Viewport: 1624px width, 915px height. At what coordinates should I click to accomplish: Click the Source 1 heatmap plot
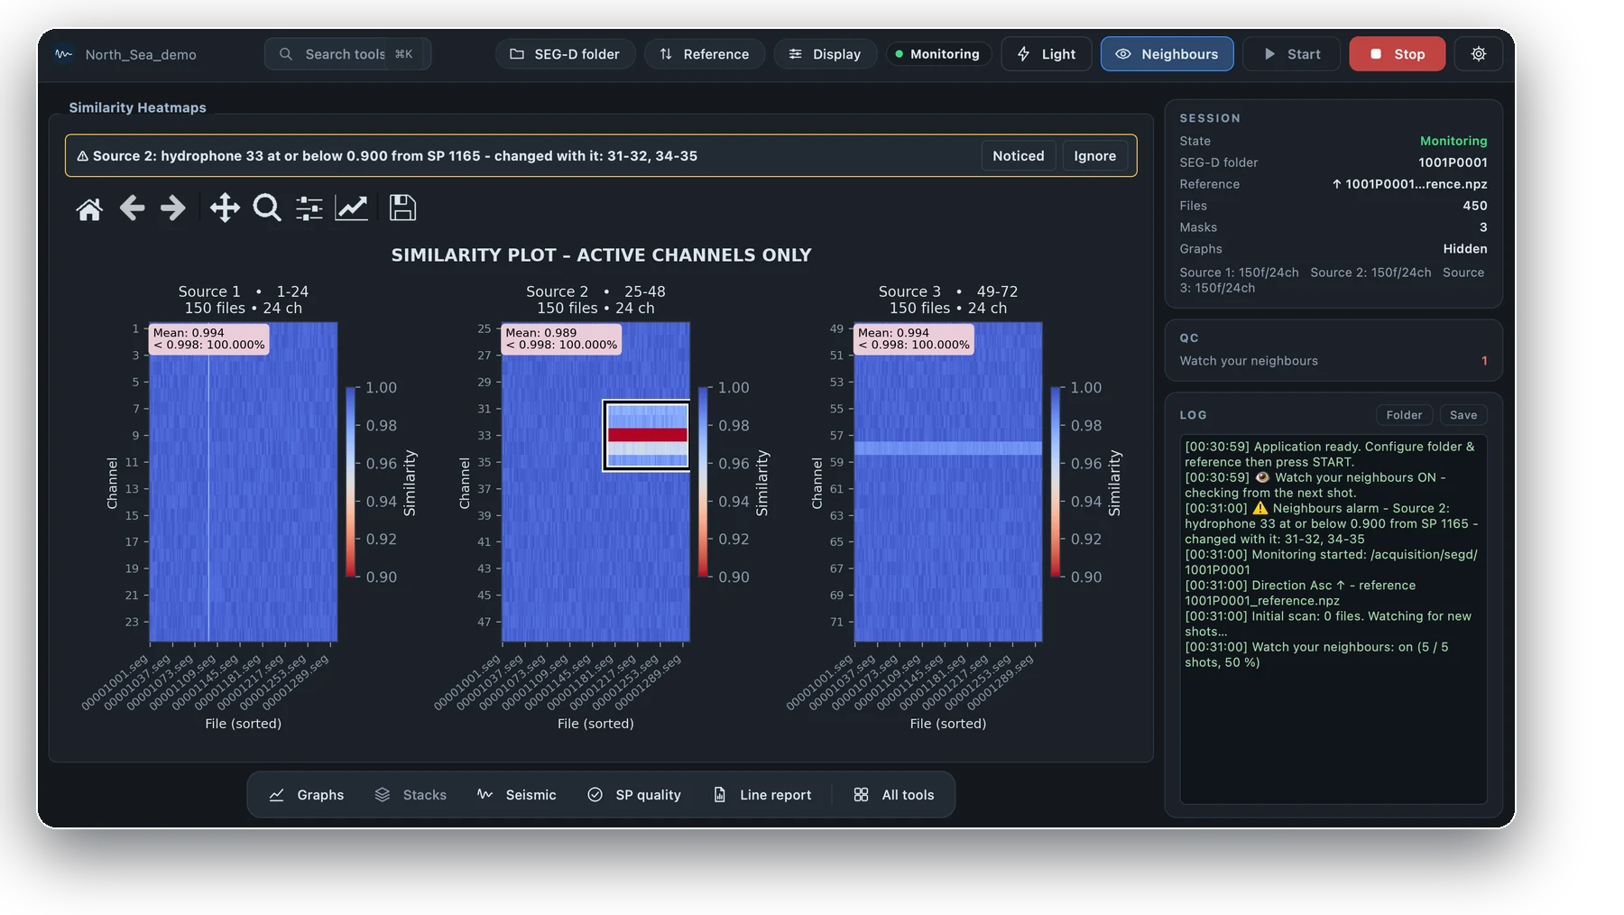pyautogui.click(x=243, y=482)
